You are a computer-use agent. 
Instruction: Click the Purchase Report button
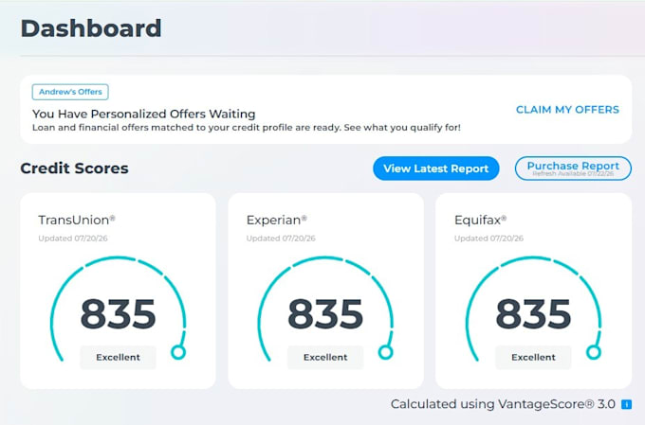click(573, 168)
